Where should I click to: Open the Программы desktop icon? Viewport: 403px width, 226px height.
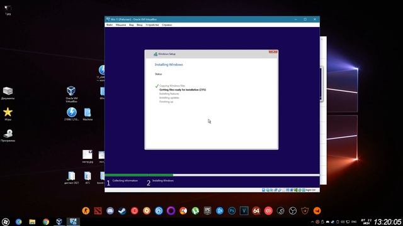(x=8, y=136)
